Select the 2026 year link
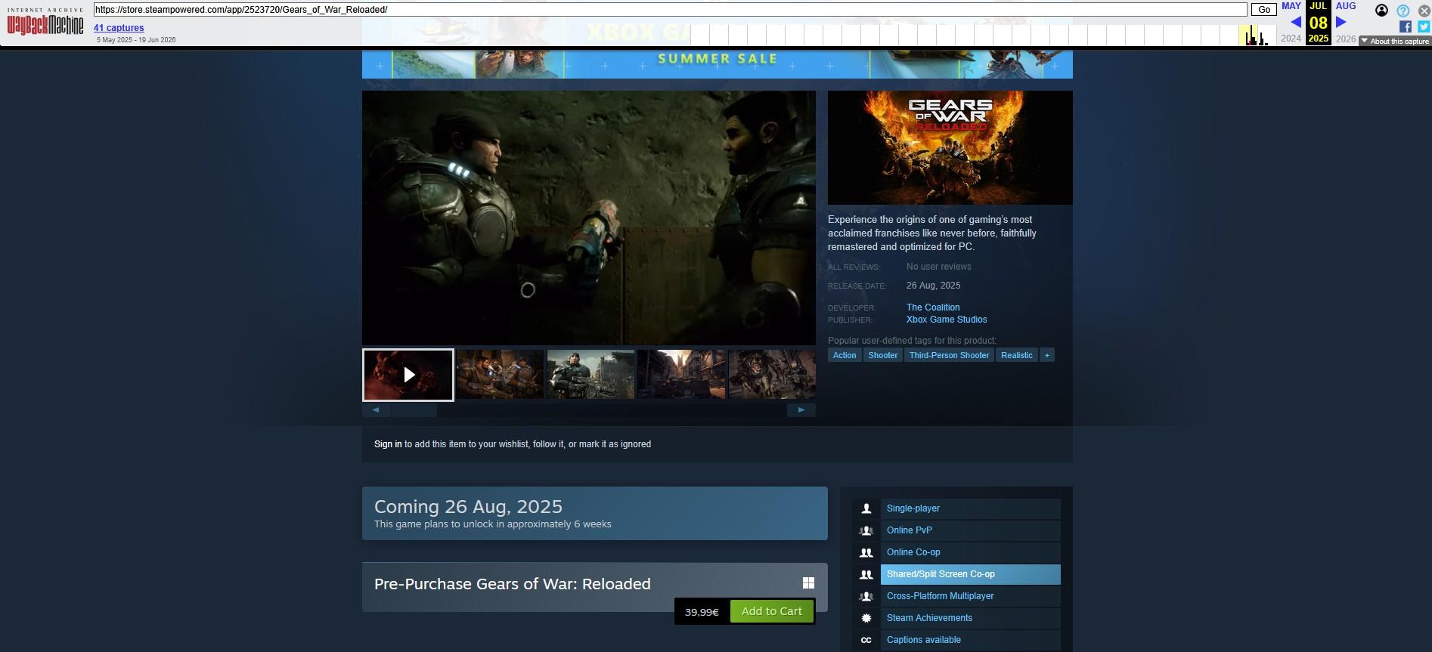Screen dimensions: 1432x652 pos(1346,39)
